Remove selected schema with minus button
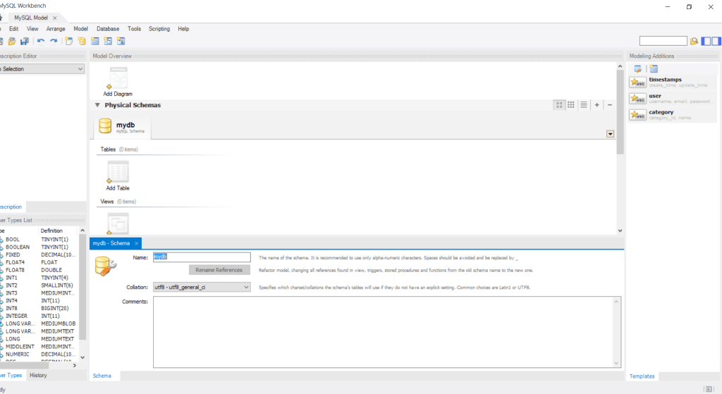 point(610,105)
